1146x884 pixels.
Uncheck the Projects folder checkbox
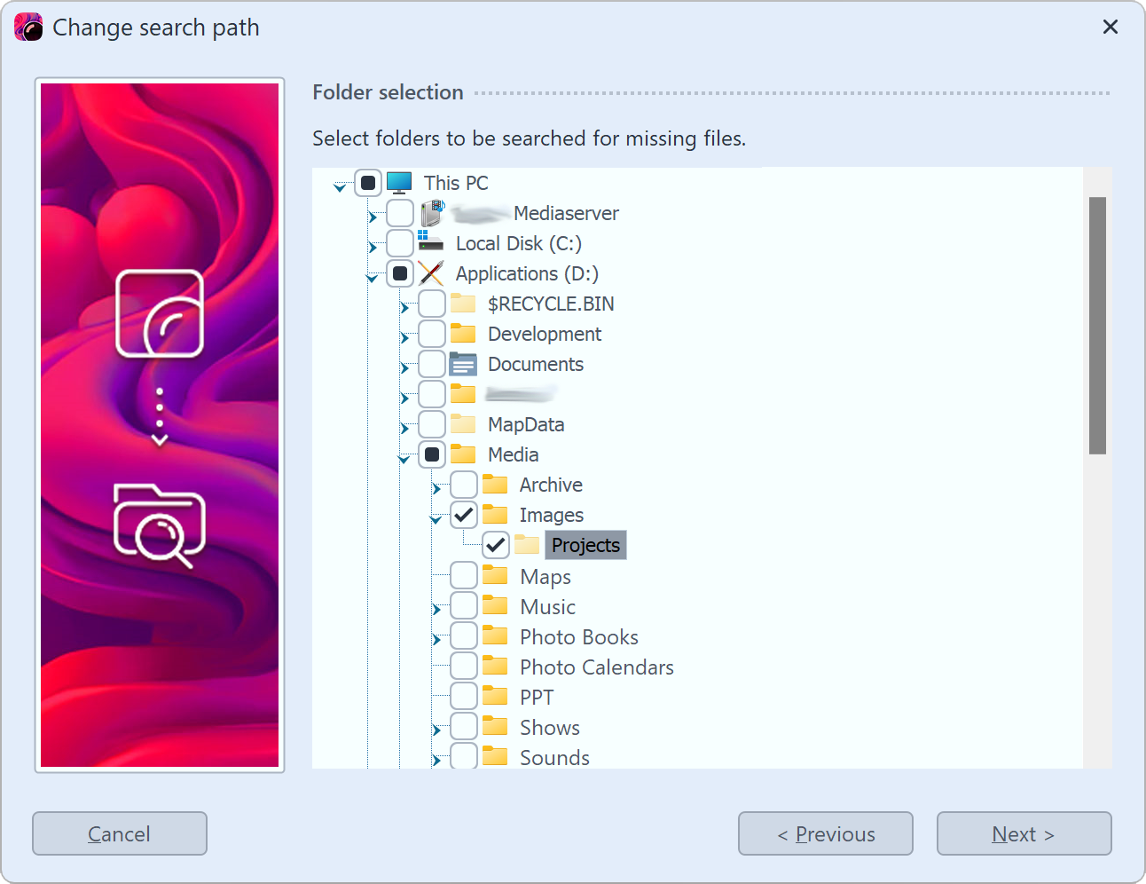click(495, 544)
